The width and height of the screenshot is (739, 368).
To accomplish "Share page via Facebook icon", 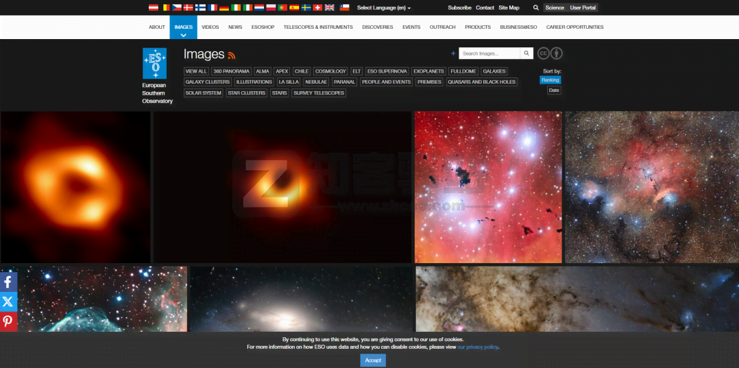I will [8, 282].
